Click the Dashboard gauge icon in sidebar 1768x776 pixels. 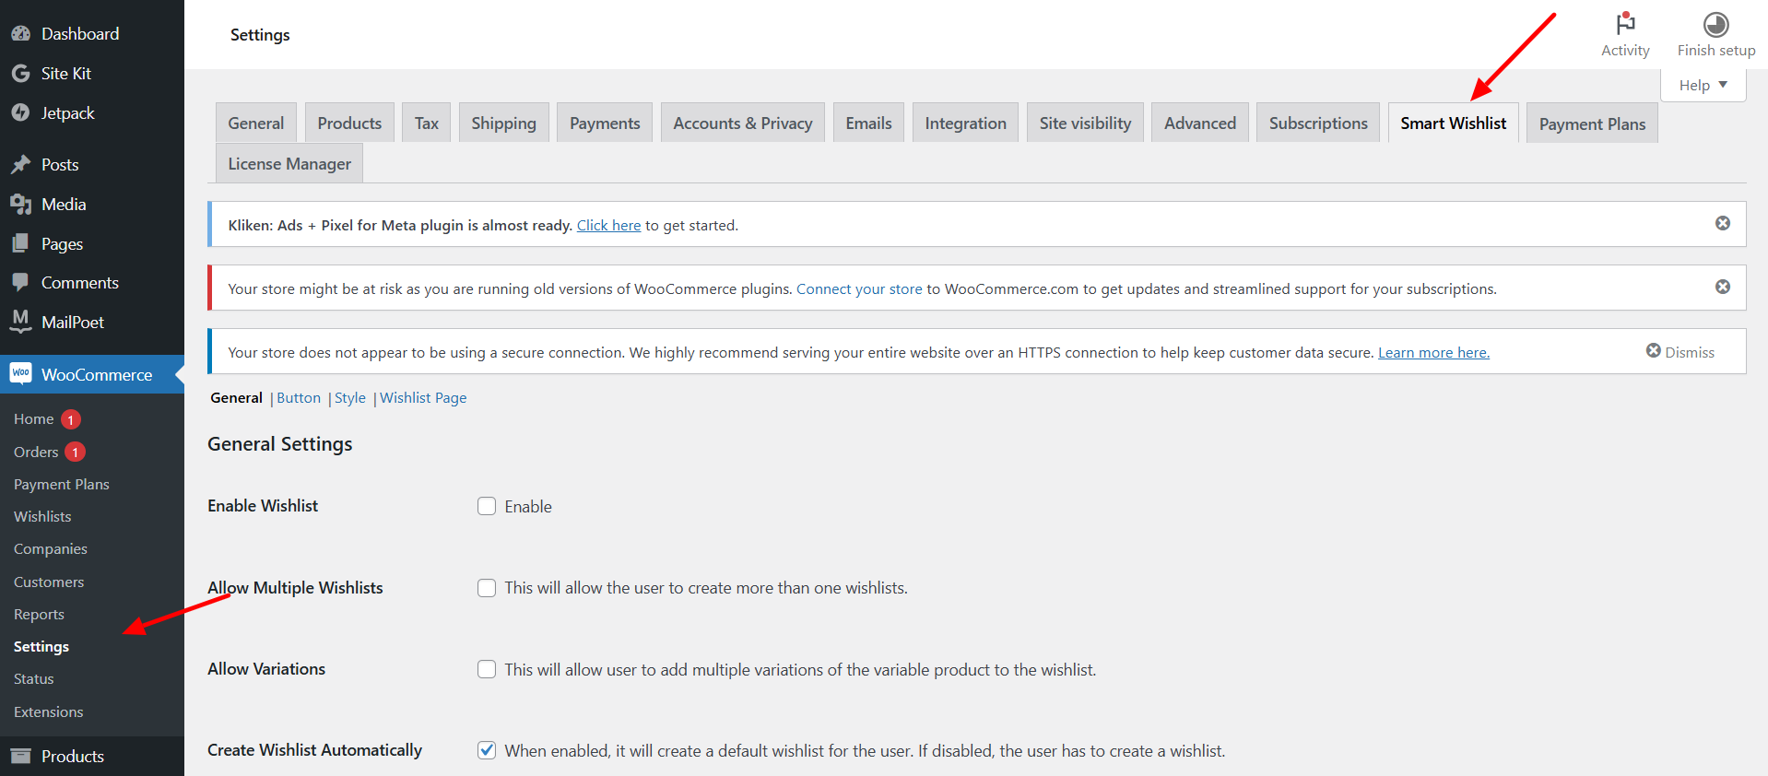20,34
